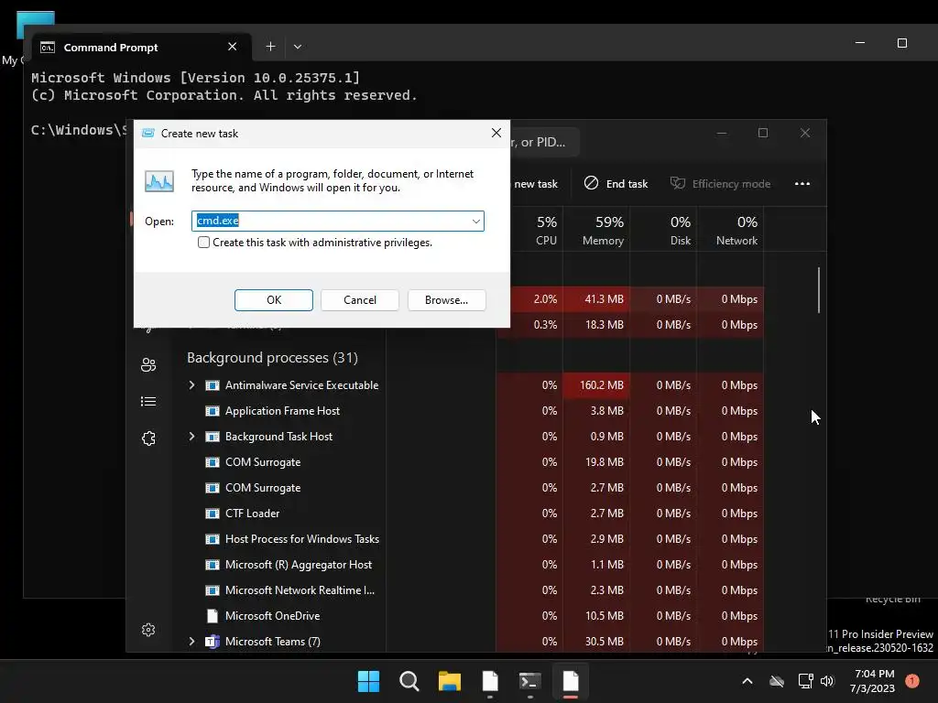Viewport: 938px width, 703px height.
Task: Click the network tray icon
Action: (x=805, y=681)
